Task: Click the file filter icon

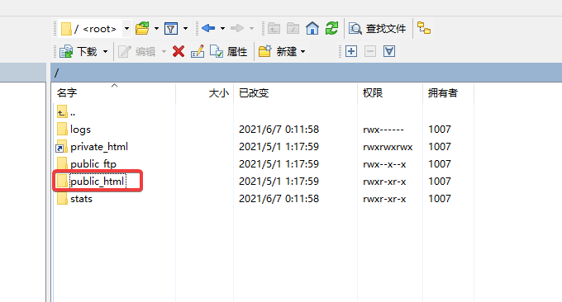Action: point(171,28)
